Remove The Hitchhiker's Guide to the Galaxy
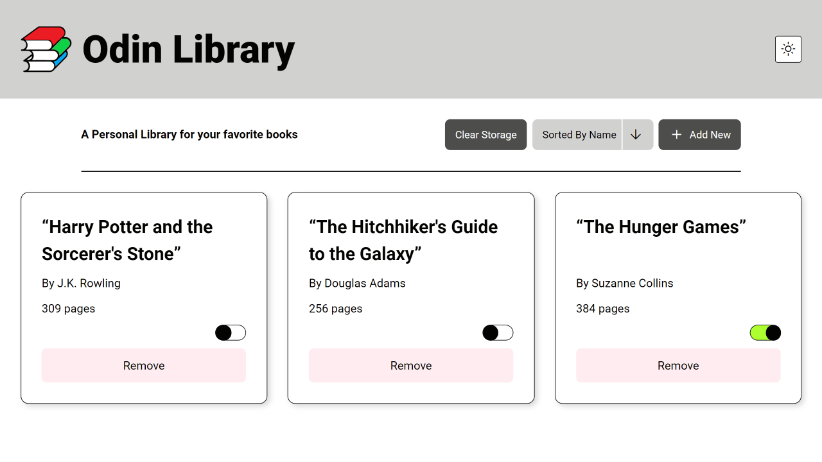 411,366
